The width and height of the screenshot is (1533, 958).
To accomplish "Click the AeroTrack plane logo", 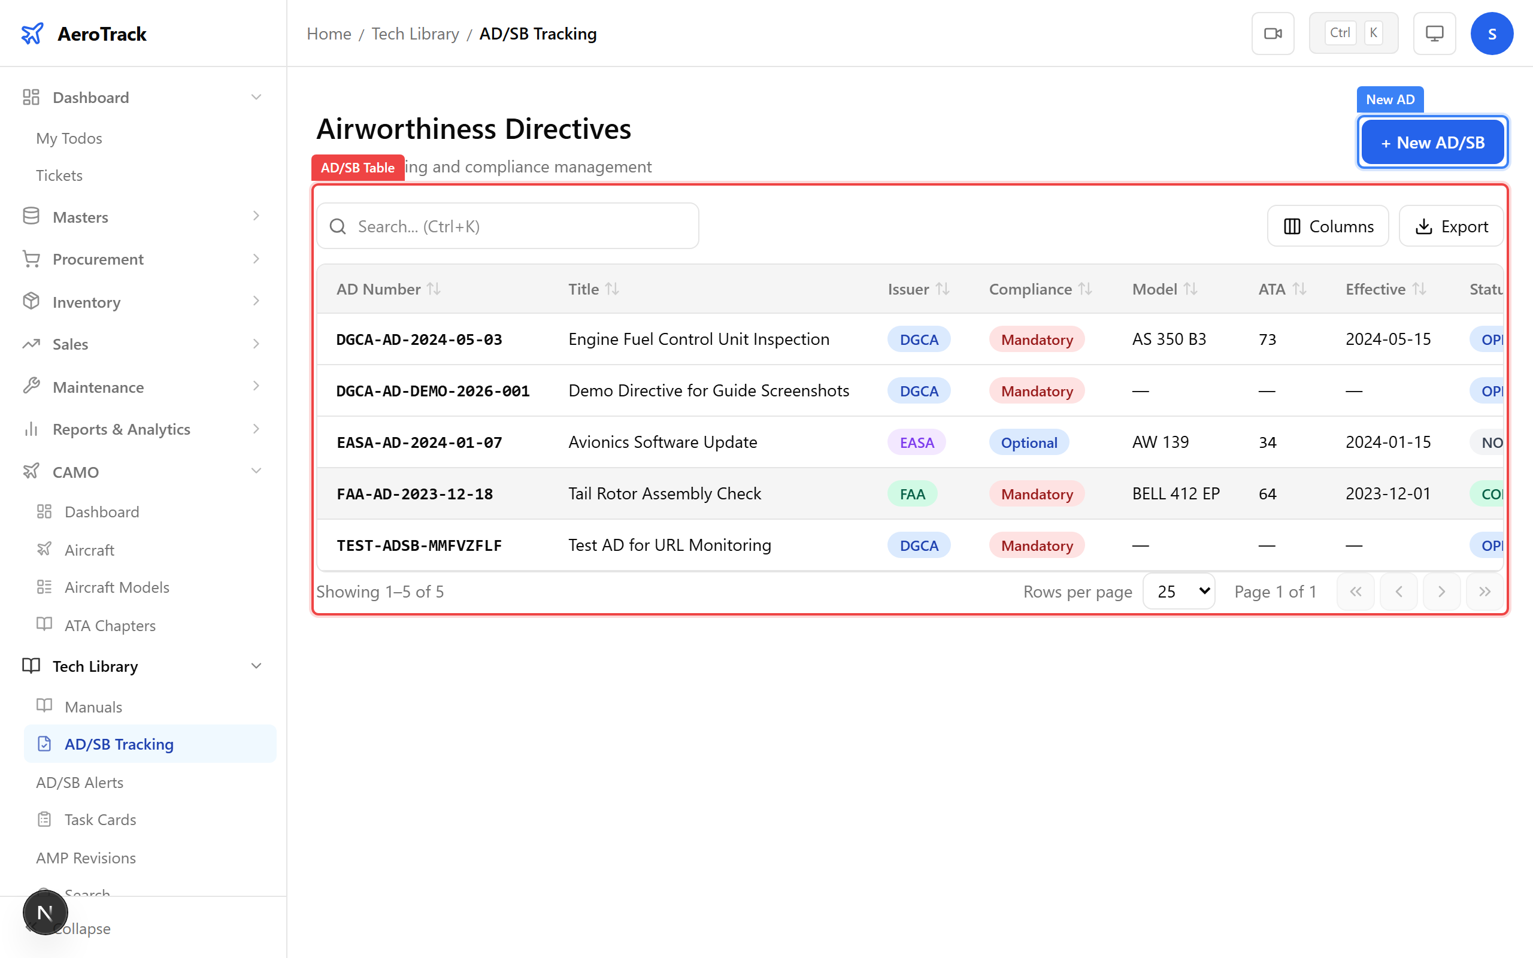I will point(32,33).
